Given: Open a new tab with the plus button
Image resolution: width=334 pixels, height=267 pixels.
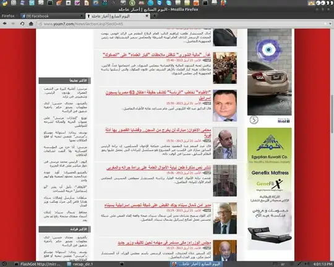Looking at the screenshot, I should pyautogui.click(x=155, y=15).
